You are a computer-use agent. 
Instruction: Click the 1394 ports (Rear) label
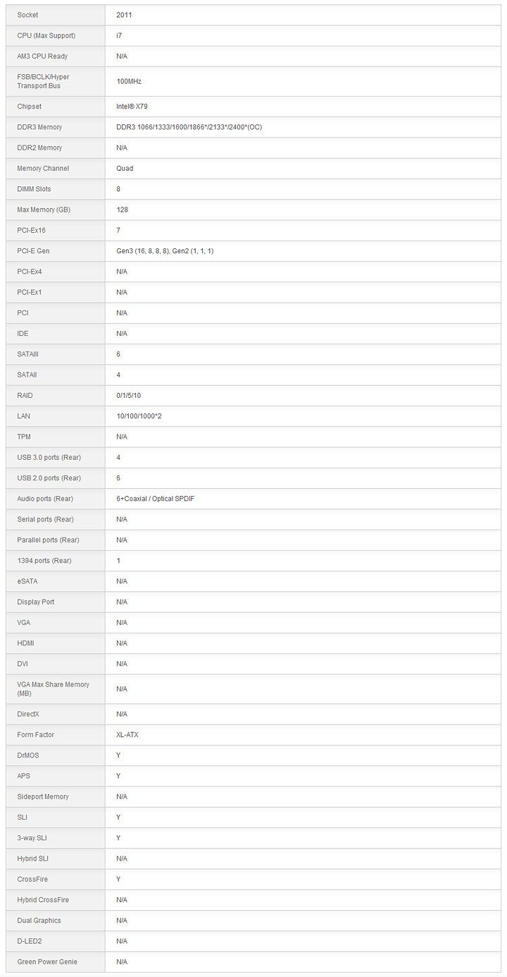[x=44, y=561]
